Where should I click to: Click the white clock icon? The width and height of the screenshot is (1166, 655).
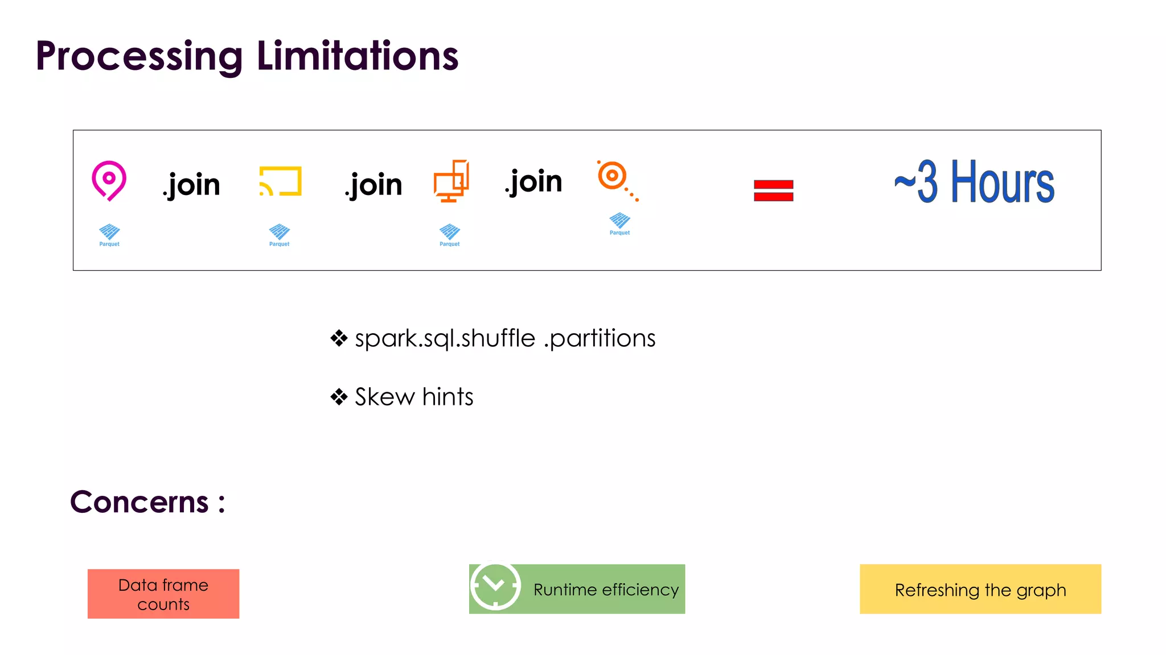(x=495, y=586)
